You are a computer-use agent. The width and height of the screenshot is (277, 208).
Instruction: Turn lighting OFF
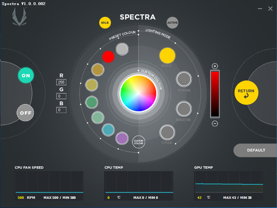point(25,113)
